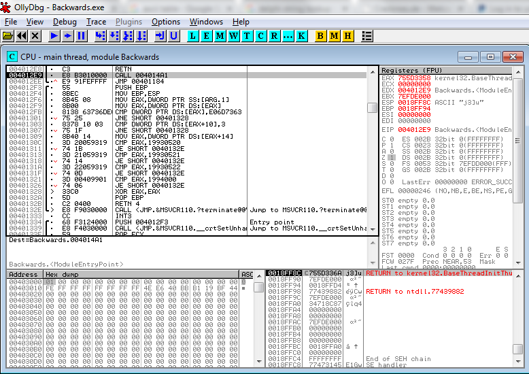
Task: Toggle the P flag value
Action: pyautogui.click(x=392, y=145)
